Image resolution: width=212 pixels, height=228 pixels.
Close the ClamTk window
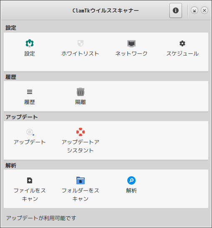pyautogui.click(x=204, y=10)
